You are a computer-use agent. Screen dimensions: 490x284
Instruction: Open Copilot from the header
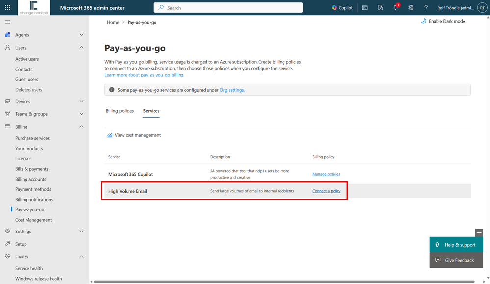pyautogui.click(x=342, y=8)
